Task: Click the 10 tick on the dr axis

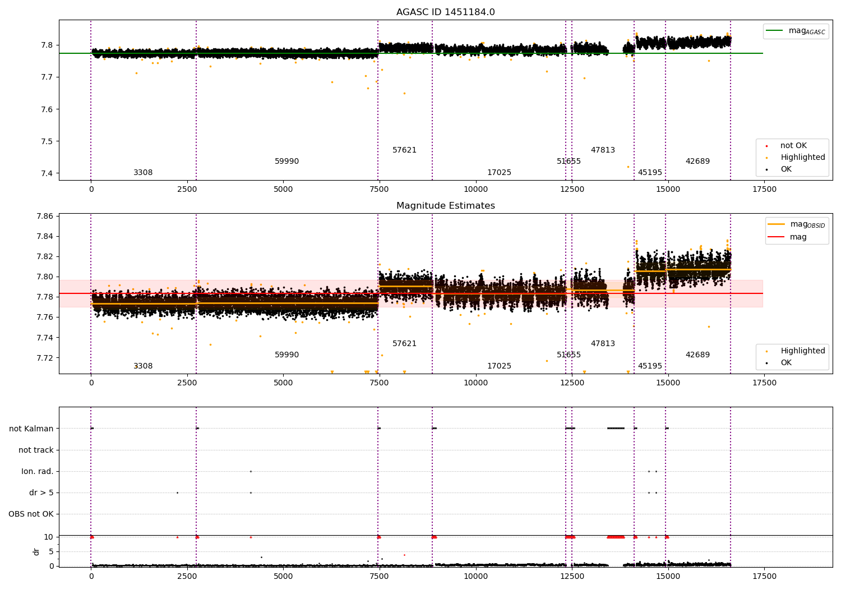Action: [x=49, y=537]
